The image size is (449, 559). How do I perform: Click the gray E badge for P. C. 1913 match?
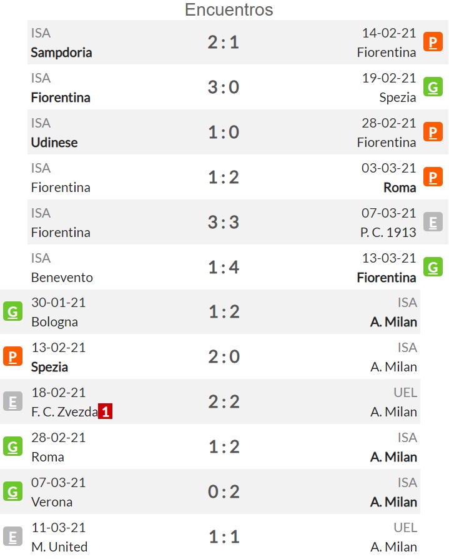tap(433, 222)
